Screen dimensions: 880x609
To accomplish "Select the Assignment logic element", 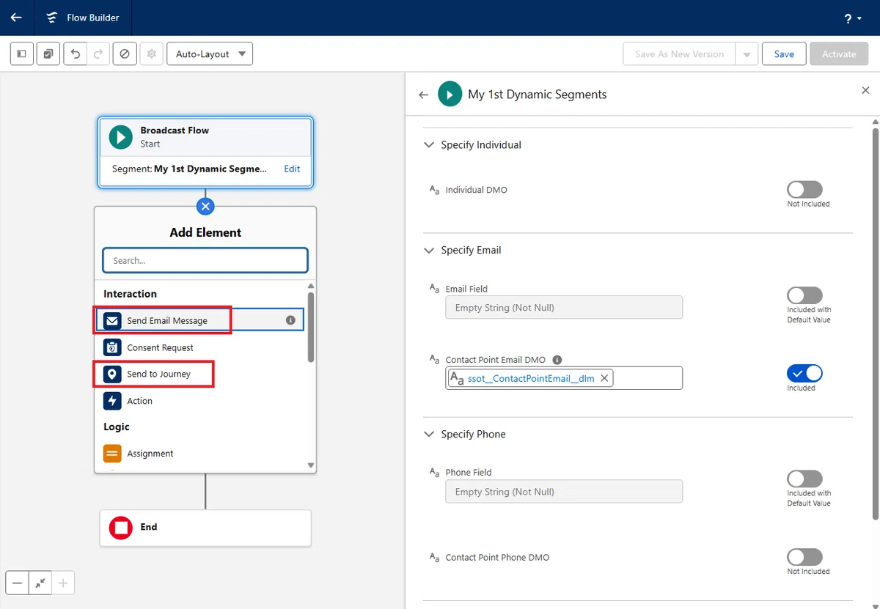I will coord(199,454).
